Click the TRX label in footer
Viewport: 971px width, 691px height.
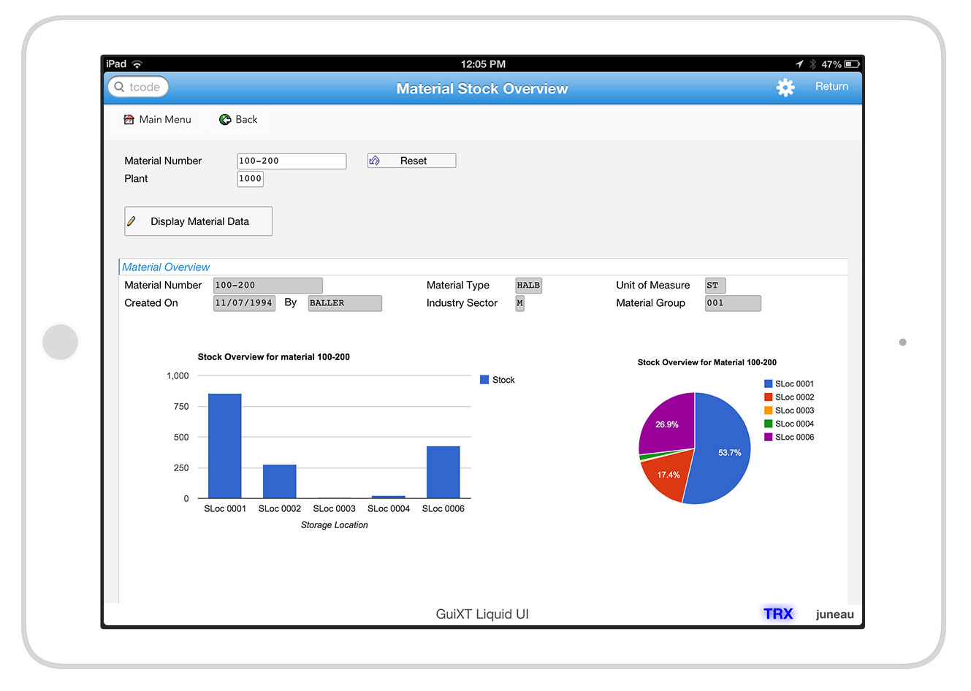[x=778, y=614]
